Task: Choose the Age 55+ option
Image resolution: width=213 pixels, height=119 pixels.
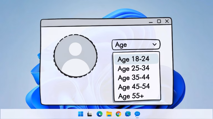Action: coord(131,96)
